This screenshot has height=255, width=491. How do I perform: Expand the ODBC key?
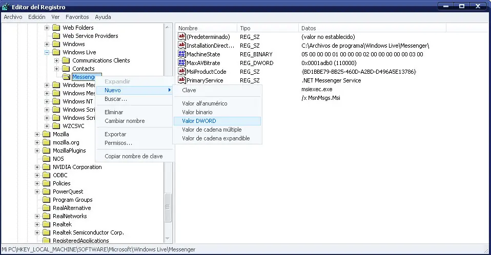coord(37,175)
